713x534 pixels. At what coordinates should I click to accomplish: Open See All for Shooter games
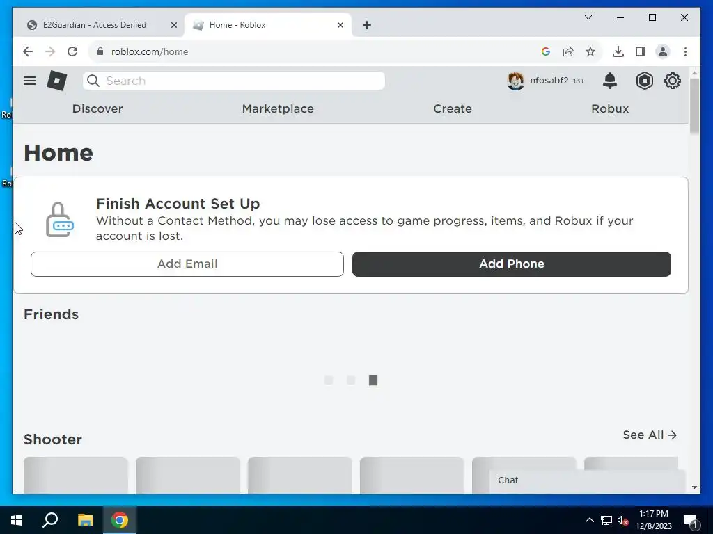click(650, 435)
